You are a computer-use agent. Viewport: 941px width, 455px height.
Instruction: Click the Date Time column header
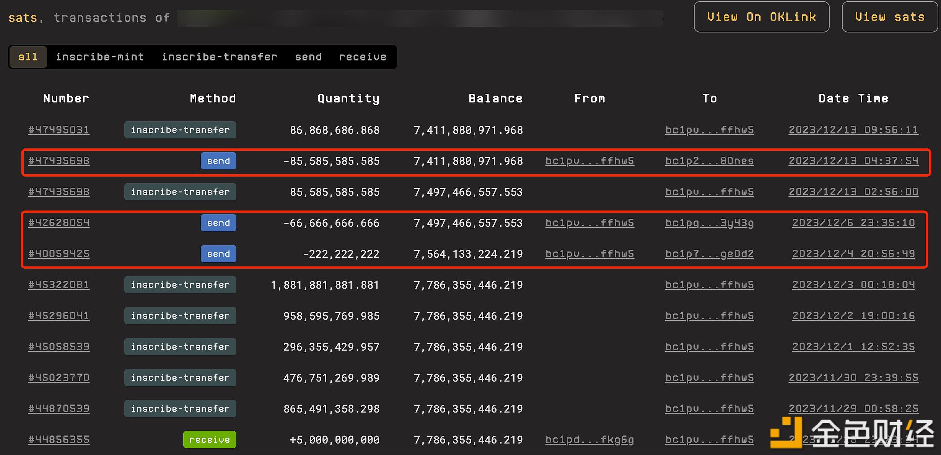click(x=853, y=98)
